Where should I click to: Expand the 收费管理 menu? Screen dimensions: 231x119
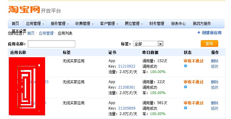tap(84, 23)
